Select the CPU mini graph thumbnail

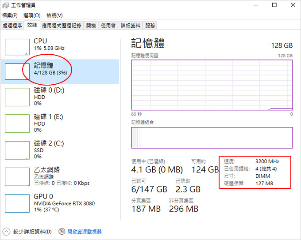point(17,47)
